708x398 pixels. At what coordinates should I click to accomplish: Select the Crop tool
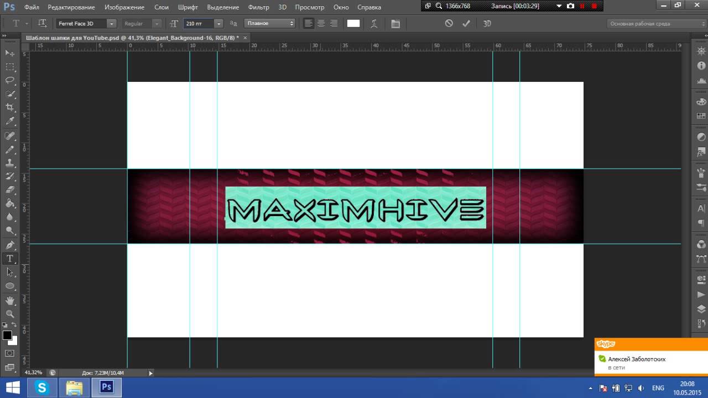[10, 107]
